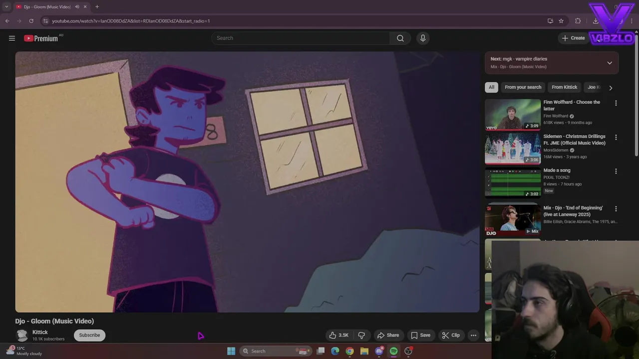Screen dimensions: 639x359
Task: Open 'Sidemen - Christmas Drillings' title link
Action: [574, 140]
